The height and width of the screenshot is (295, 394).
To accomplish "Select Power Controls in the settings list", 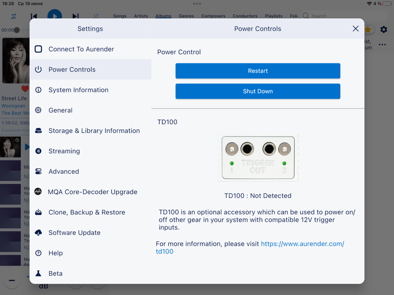I will coord(90,70).
